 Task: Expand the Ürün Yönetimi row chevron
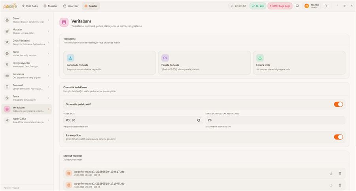click(x=48, y=42)
